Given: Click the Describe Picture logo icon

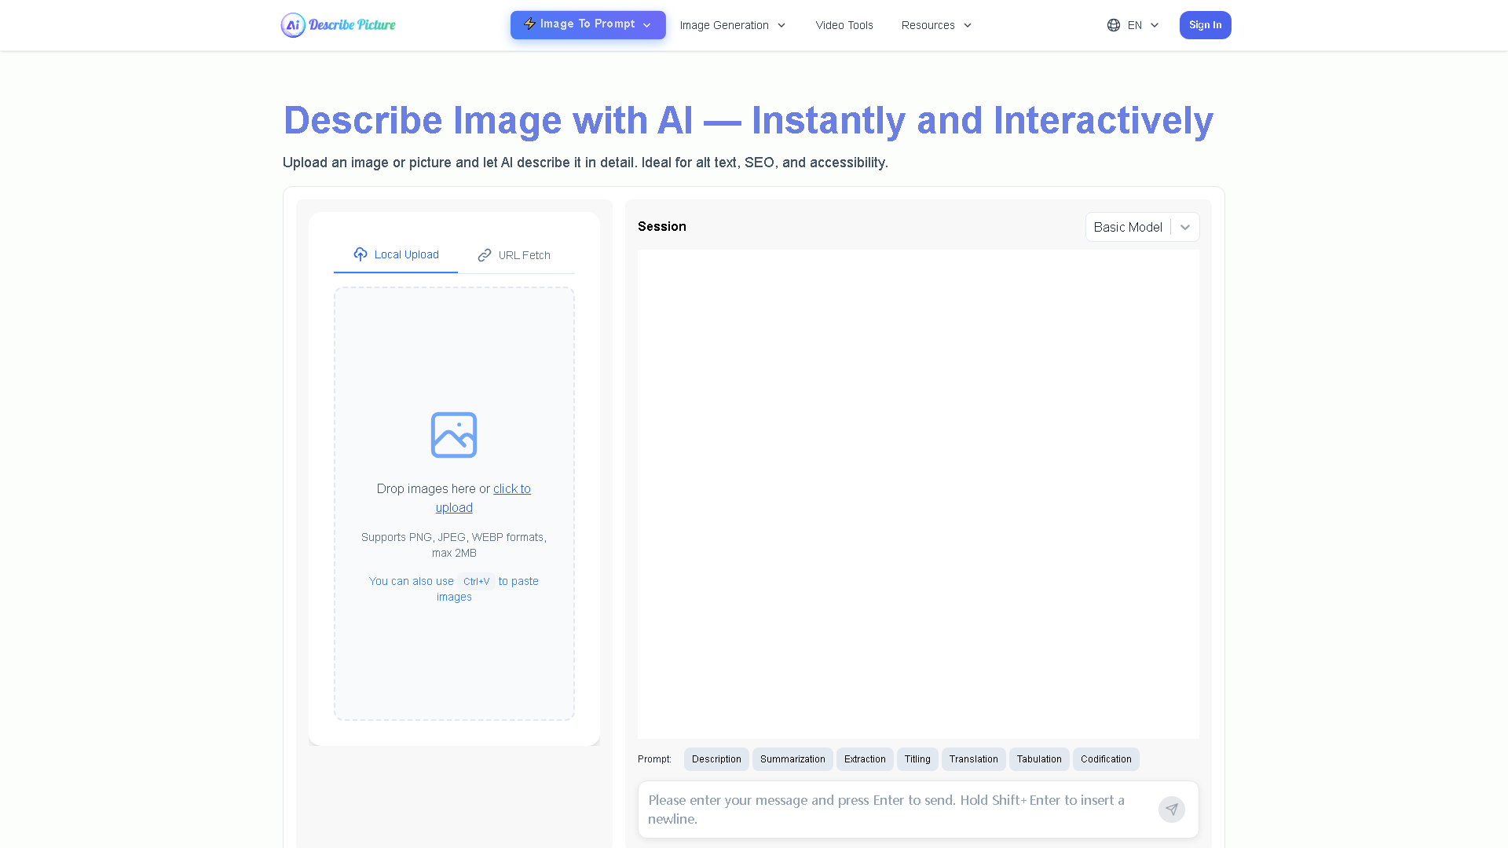Looking at the screenshot, I should coord(291,24).
